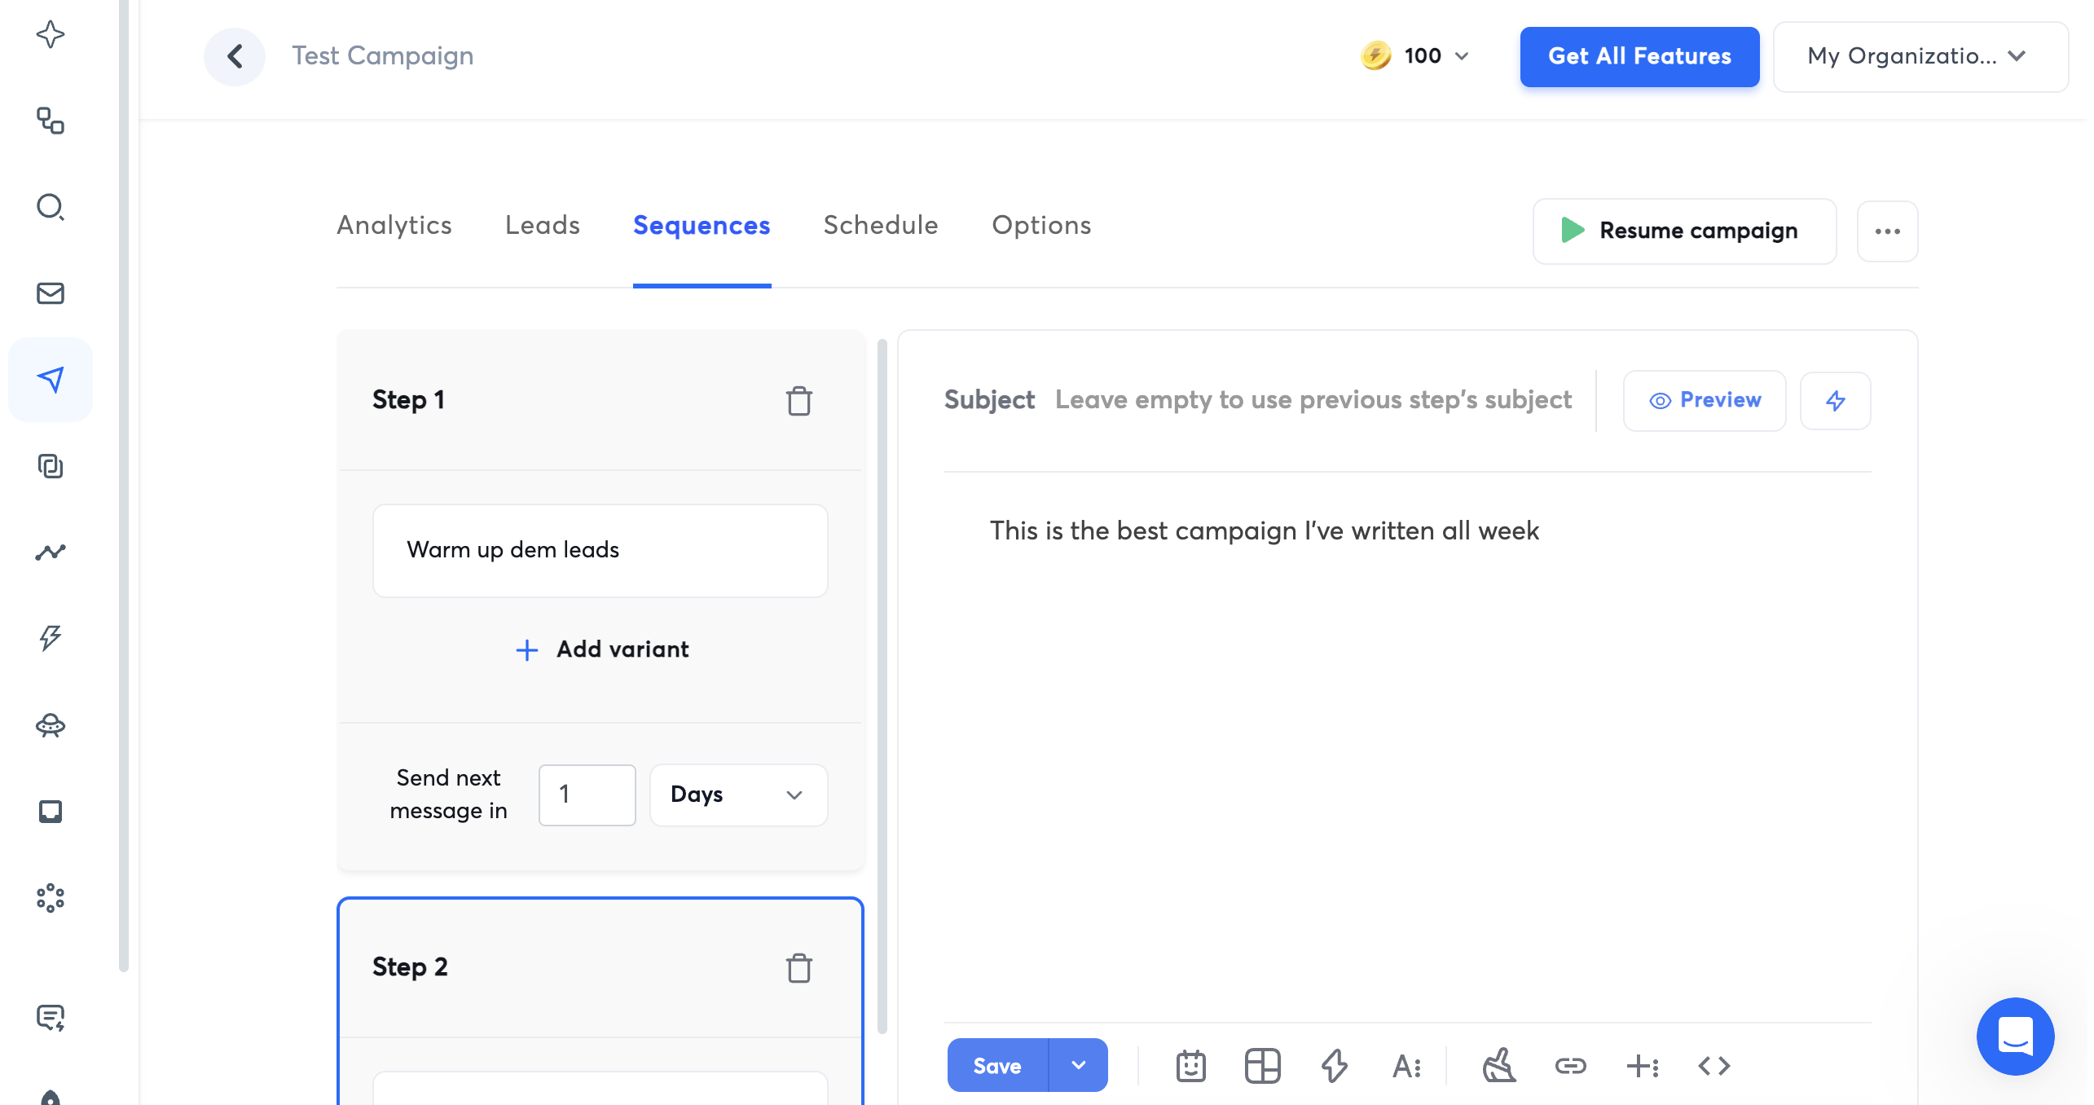Open the Days unit dropdown for Step 1
This screenshot has height=1105, width=2094.
737,795
